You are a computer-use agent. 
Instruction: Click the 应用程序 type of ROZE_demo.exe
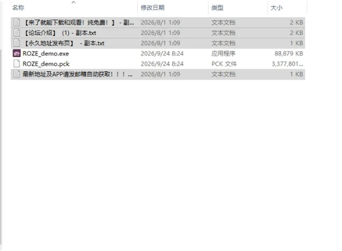[x=223, y=53]
